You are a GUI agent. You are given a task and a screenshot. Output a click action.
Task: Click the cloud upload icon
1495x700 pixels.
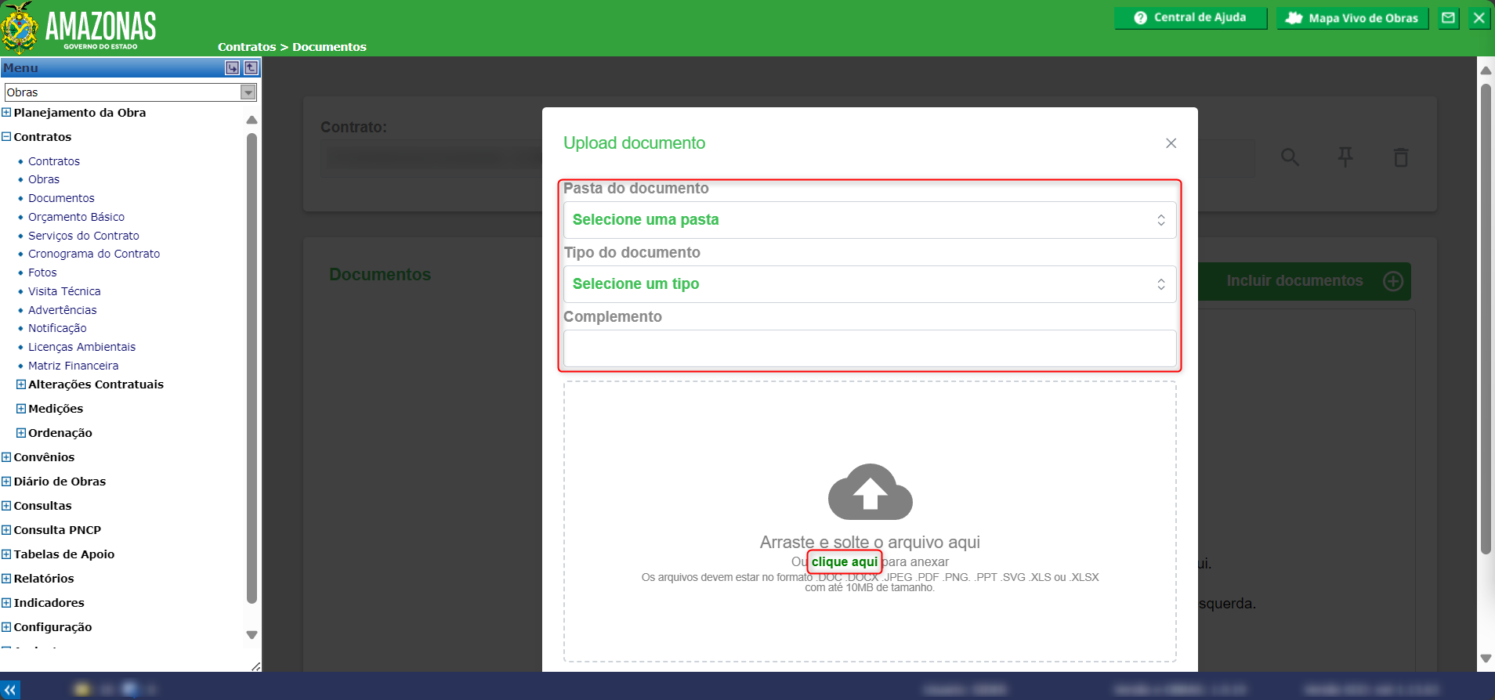click(870, 492)
